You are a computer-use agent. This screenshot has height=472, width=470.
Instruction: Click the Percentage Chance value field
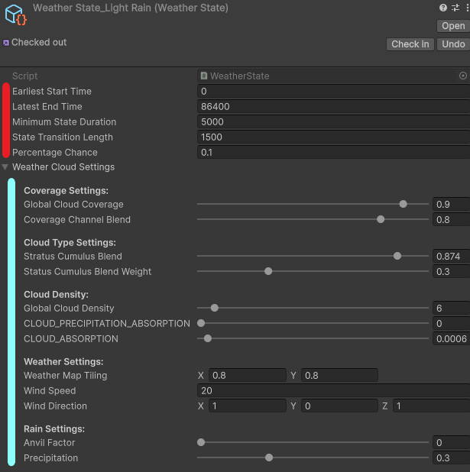332,153
